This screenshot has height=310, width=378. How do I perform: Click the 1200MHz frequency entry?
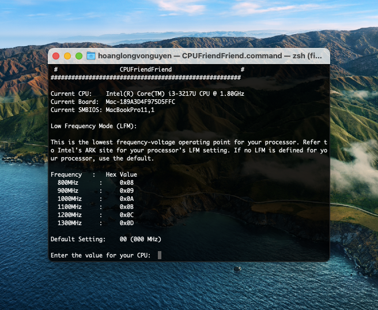[70, 215]
